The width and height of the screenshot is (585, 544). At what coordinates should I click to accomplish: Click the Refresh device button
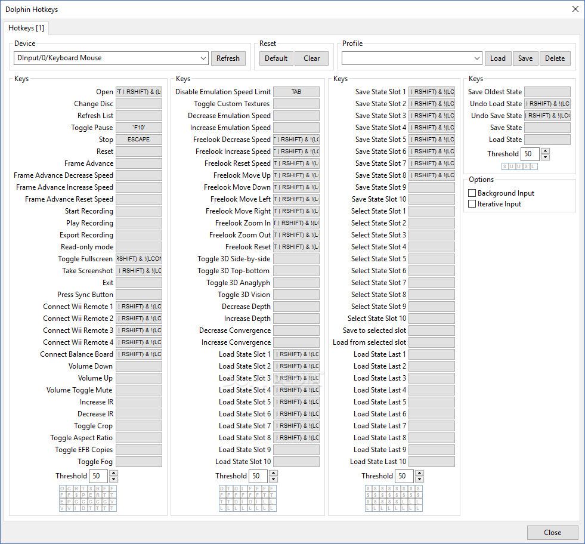coord(228,58)
